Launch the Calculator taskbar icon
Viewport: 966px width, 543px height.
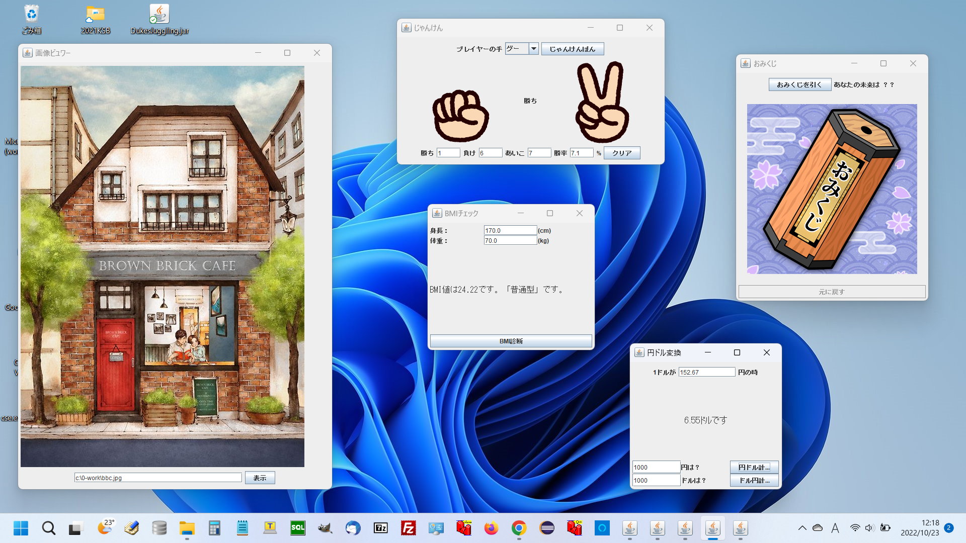click(x=214, y=528)
